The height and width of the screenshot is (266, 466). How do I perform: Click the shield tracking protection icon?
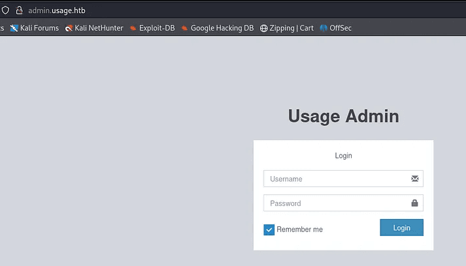pyautogui.click(x=5, y=10)
